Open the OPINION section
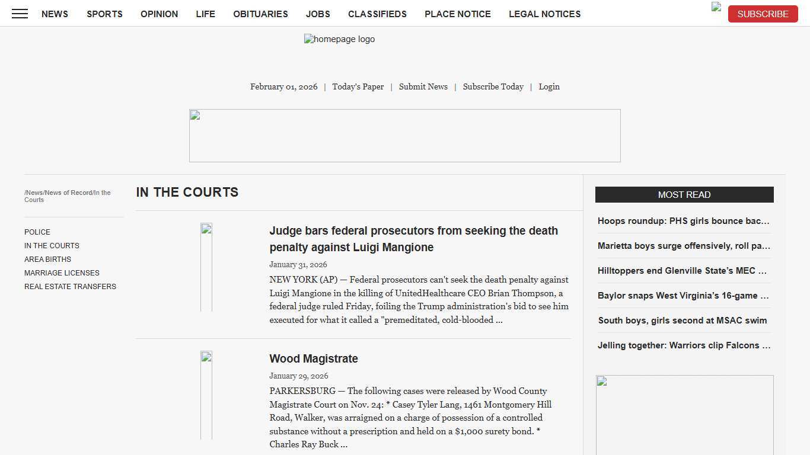Screen dimensions: 810x455 coord(159,14)
